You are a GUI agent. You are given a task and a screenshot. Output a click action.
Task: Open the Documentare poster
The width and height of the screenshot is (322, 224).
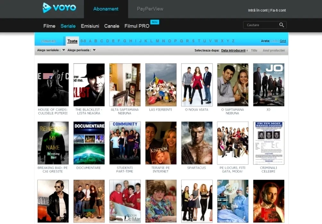89,143
